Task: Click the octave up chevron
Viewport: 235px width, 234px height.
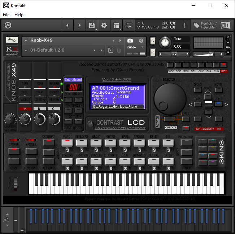Action: coord(208,92)
